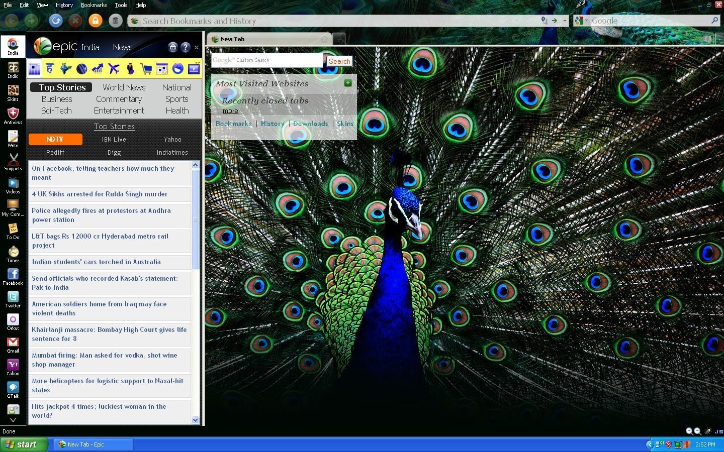Viewport: 724px width, 452px height.
Task: Click the Downloads link on New Tab
Action: tap(310, 124)
